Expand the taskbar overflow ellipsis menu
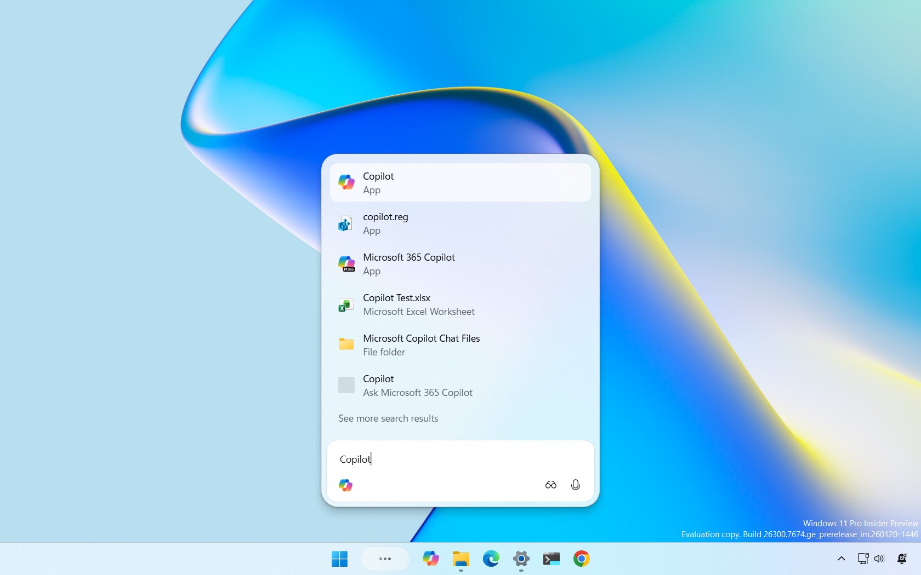The height and width of the screenshot is (575, 921). point(385,559)
